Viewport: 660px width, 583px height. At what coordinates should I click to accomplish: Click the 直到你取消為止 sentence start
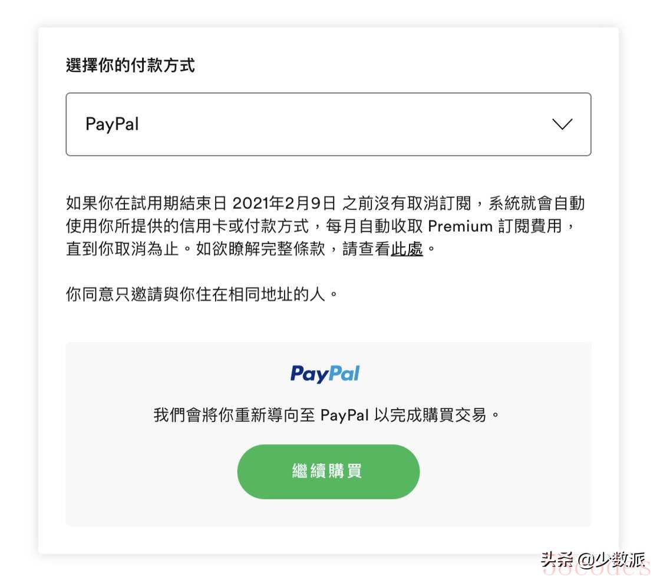[x=123, y=249]
